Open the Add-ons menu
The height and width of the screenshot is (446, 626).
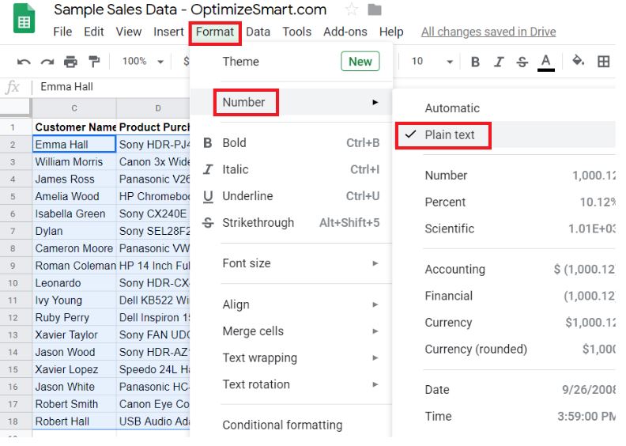tap(345, 32)
